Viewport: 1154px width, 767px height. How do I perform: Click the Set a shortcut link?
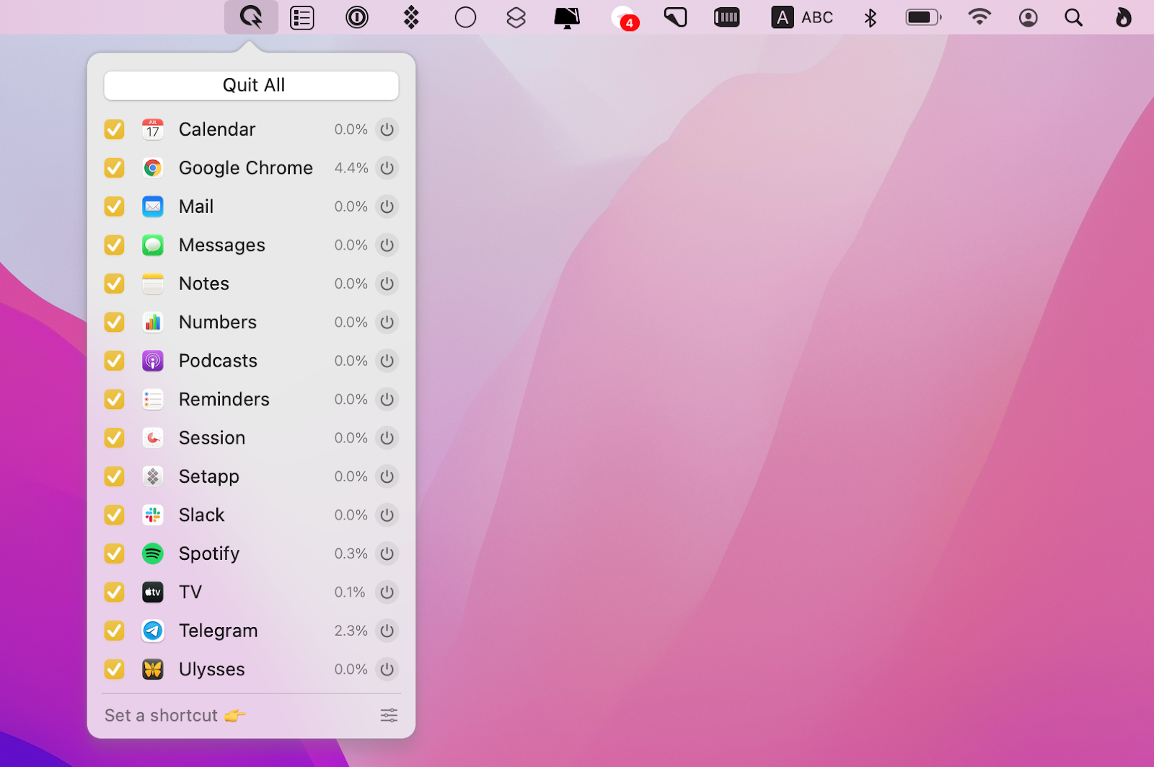click(x=175, y=716)
